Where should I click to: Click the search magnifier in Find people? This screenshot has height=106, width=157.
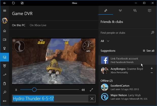(x=152, y=33)
